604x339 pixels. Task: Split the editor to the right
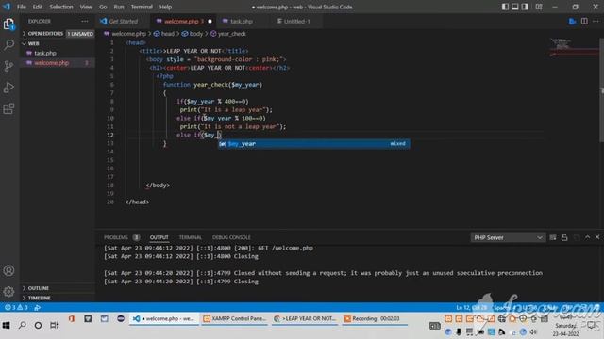click(x=584, y=21)
